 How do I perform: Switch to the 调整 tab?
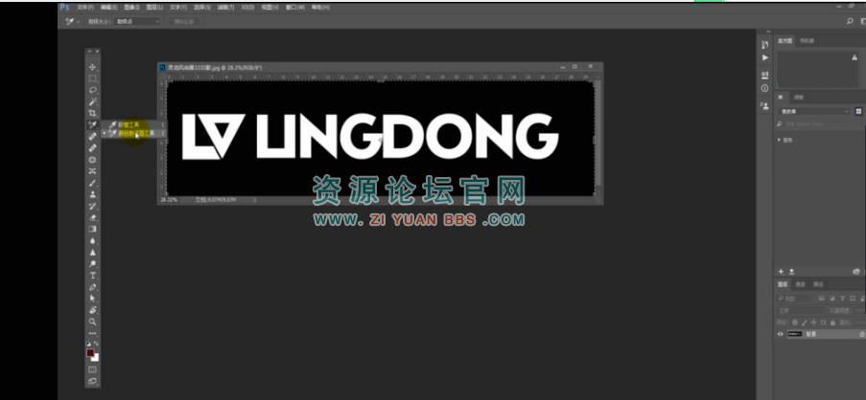799,97
